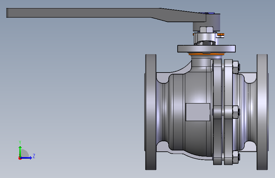Click the red X axis dot at triad origin

[20, 158]
